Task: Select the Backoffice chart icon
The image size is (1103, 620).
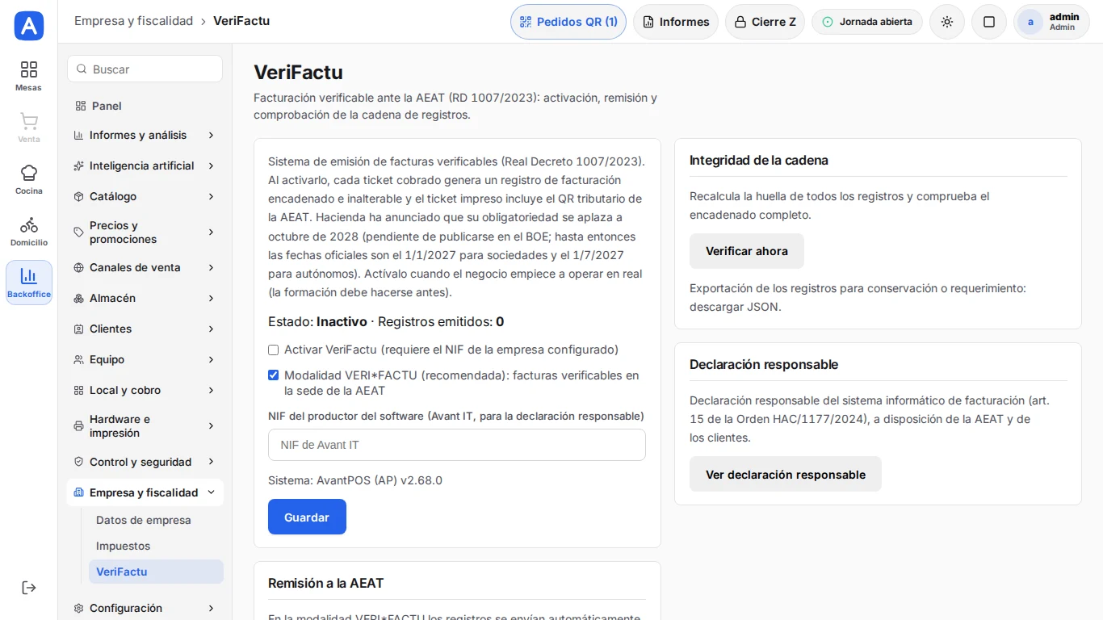Action: (29, 276)
